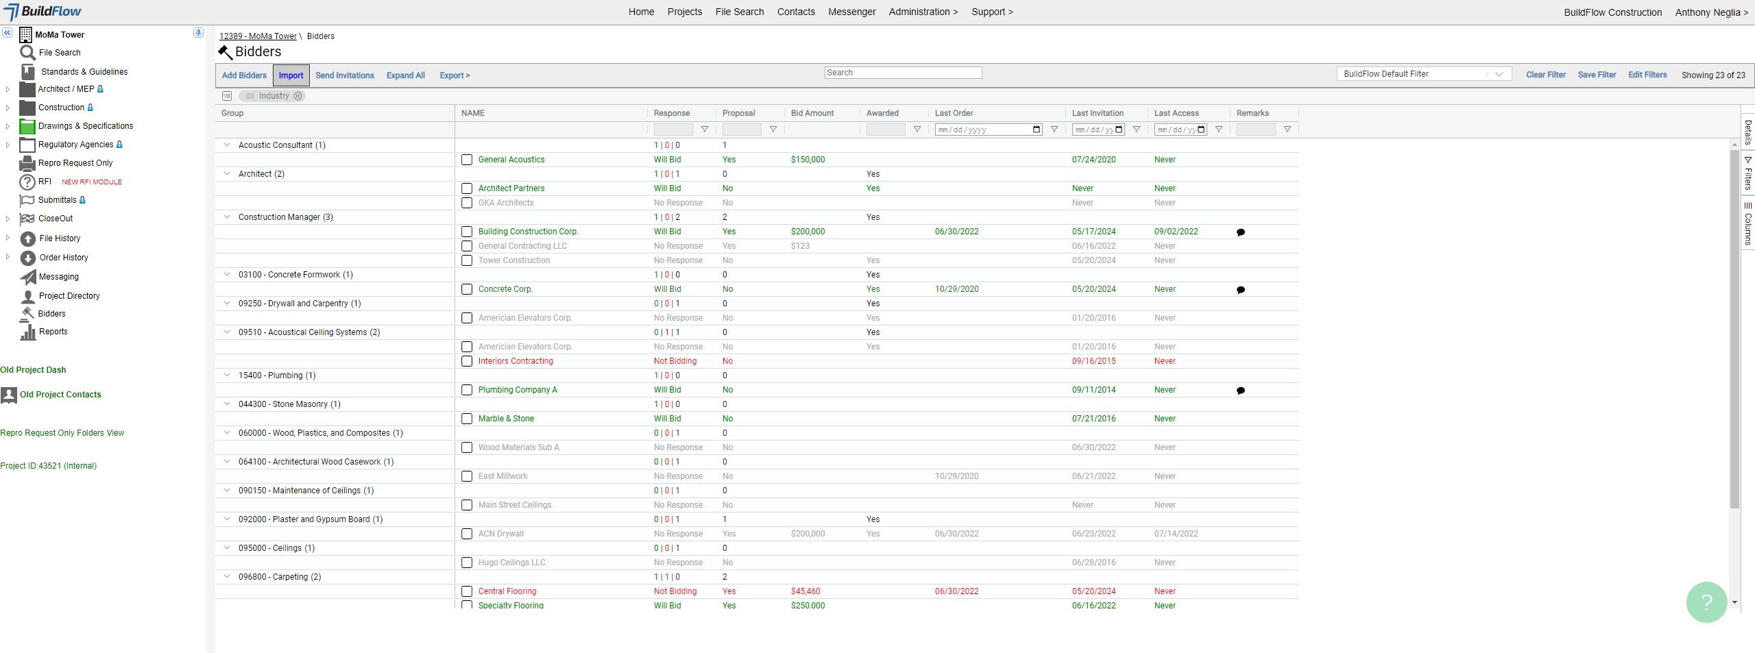Open the RFI question mark icon

coord(27,182)
